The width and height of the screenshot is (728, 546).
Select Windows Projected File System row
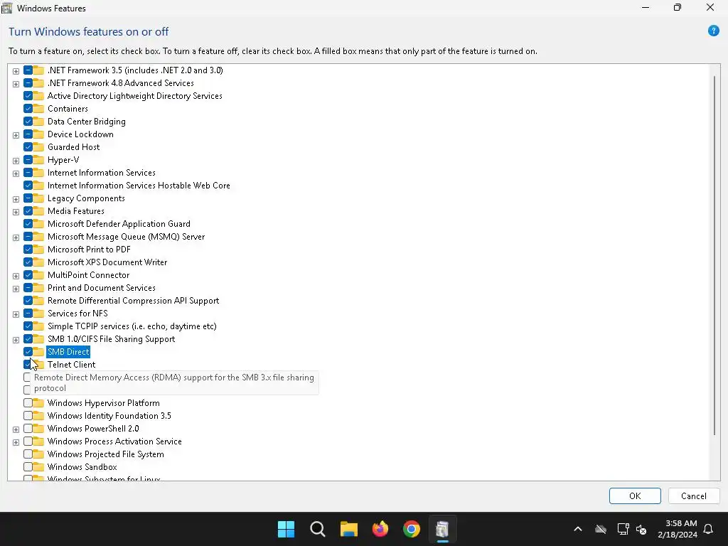(x=105, y=454)
